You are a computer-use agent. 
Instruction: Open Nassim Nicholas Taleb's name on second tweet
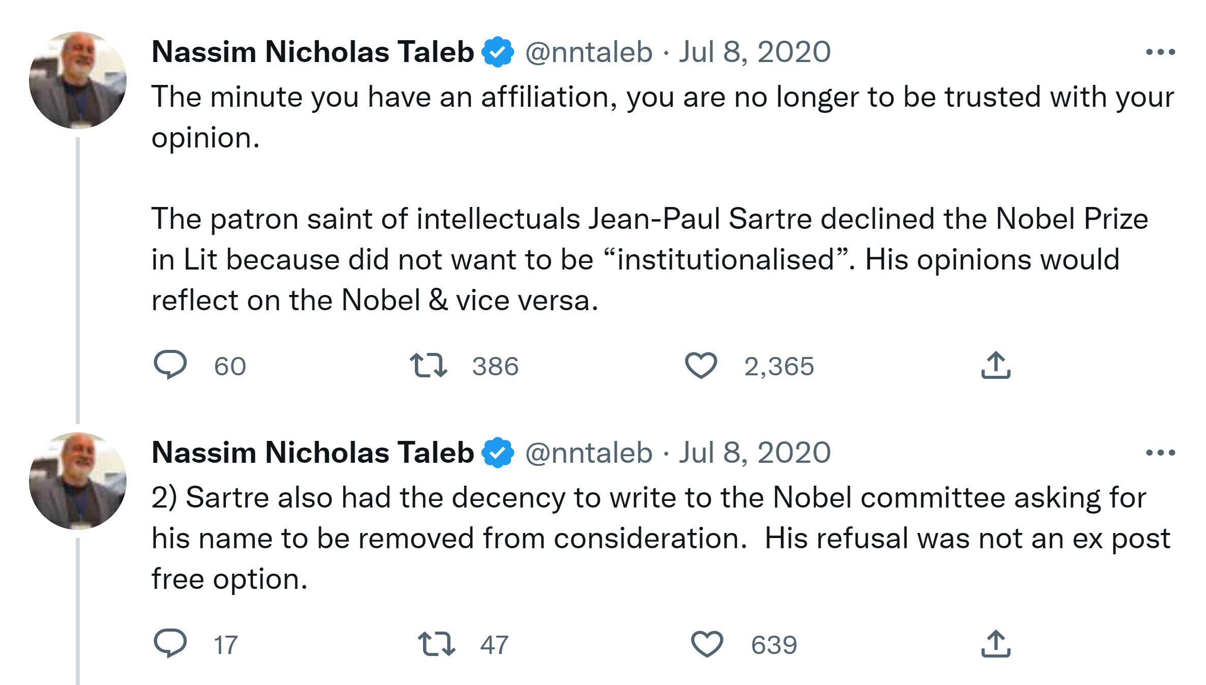point(313,453)
